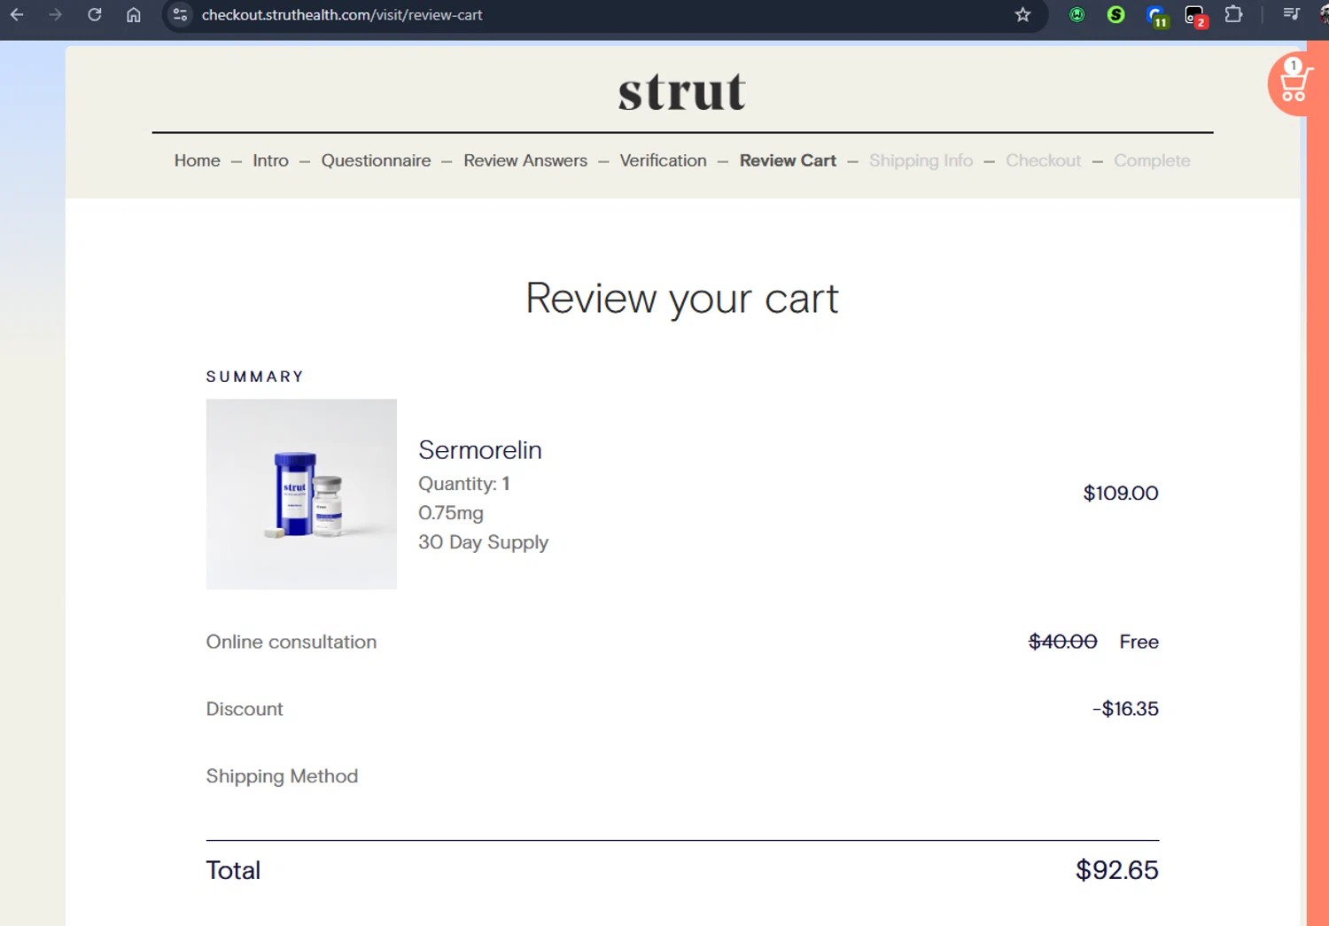Click the browser forward arrow

55,15
